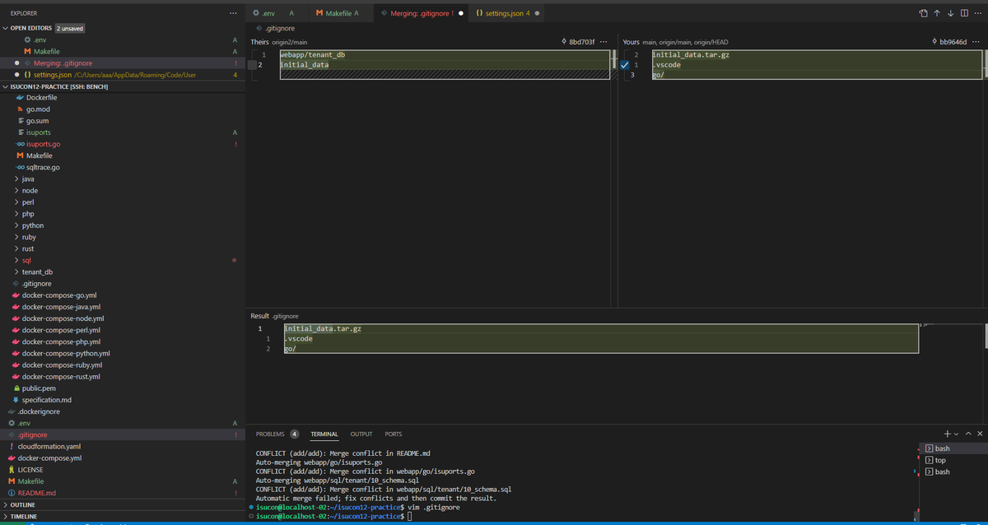Click the split editor layout icon

(964, 13)
